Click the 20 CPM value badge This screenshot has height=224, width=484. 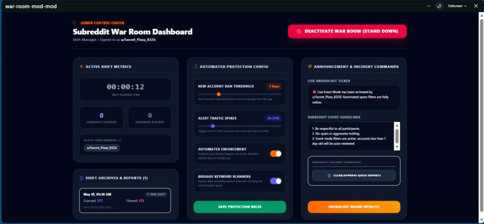273,118
